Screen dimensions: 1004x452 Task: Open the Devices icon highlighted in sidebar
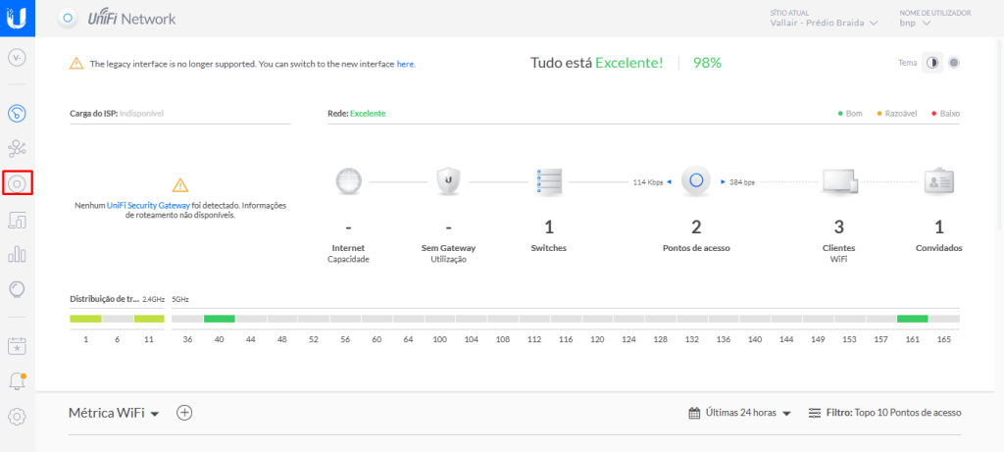[18, 183]
